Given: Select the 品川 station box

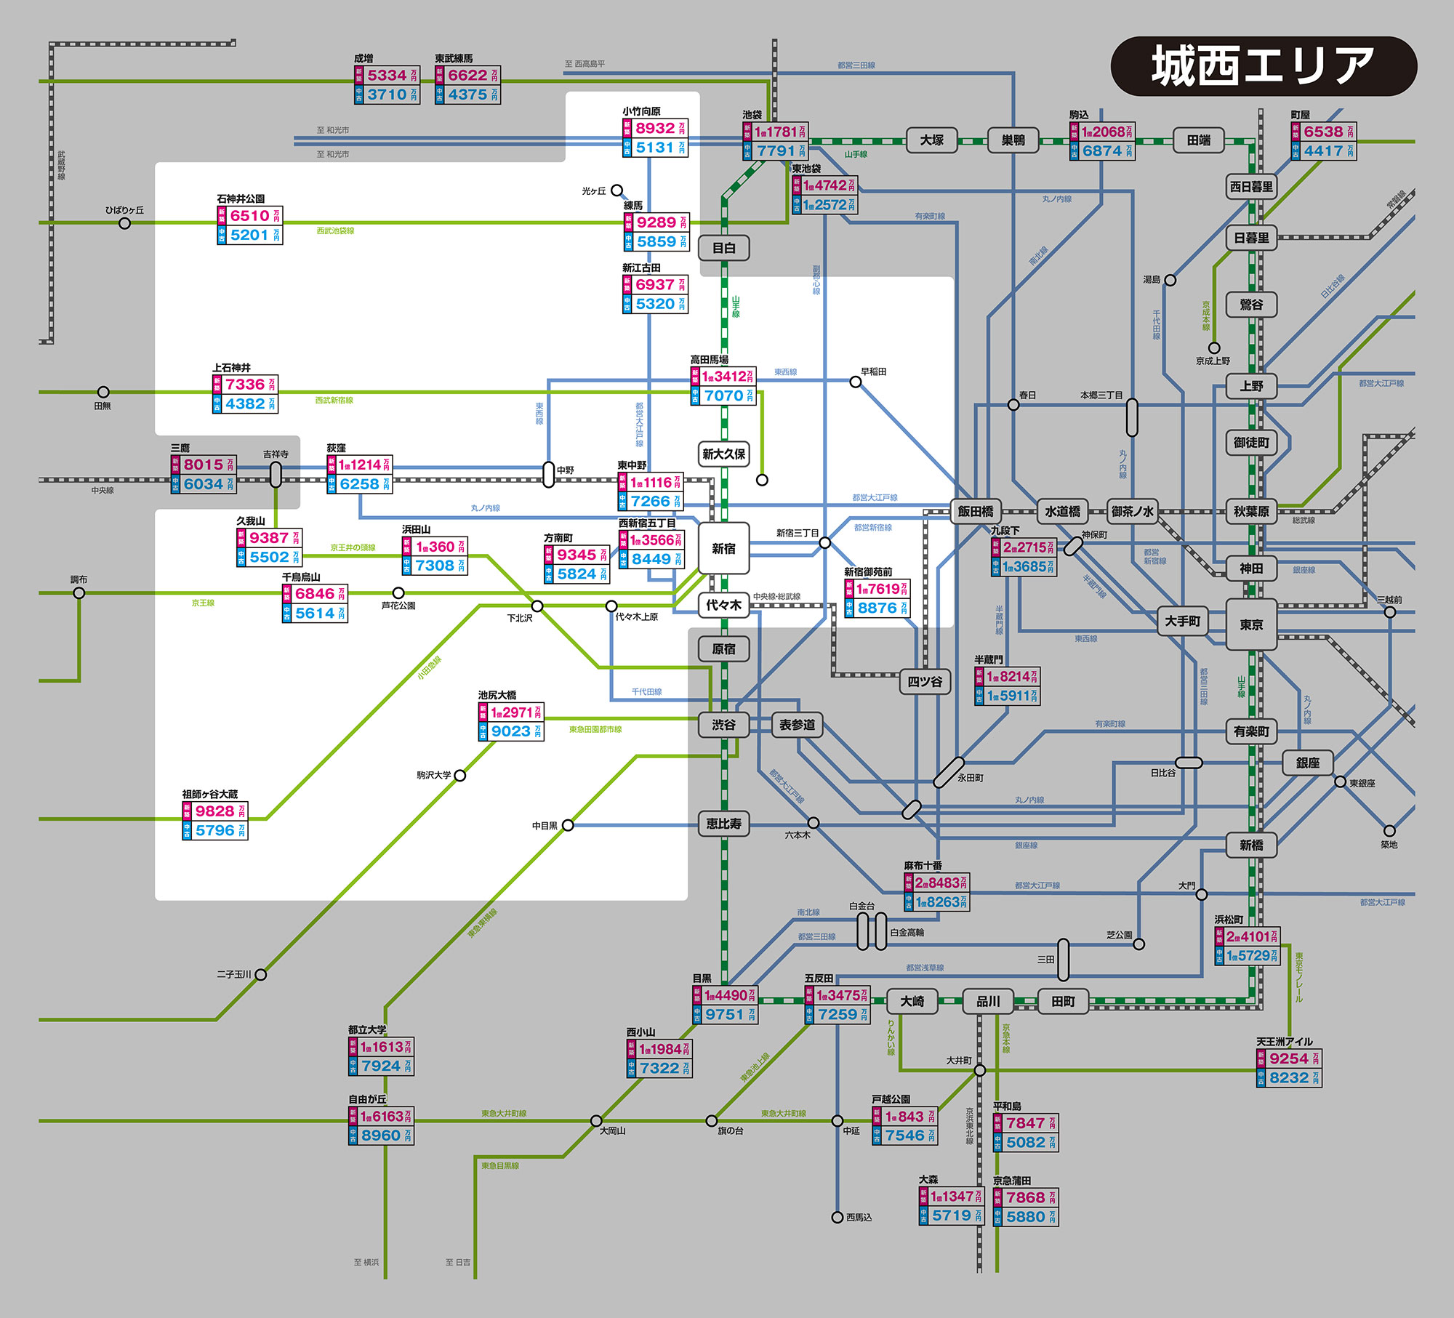Looking at the screenshot, I should [x=988, y=1001].
